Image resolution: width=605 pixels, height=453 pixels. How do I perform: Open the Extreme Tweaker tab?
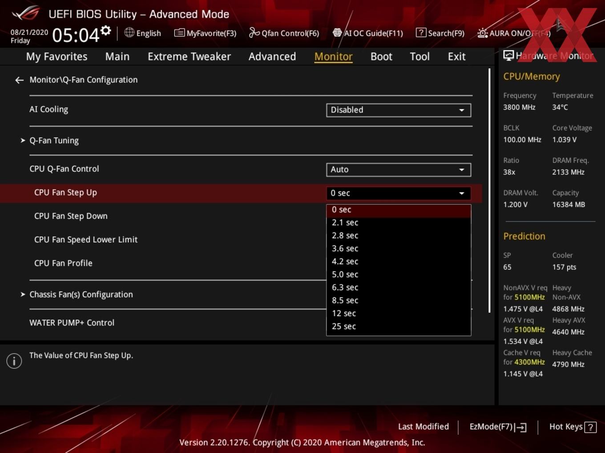click(189, 56)
